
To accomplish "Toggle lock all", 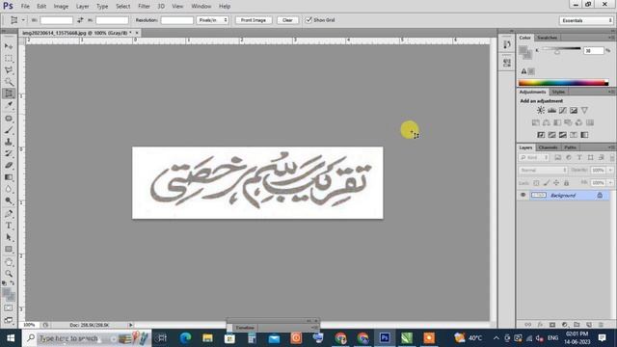I will pyautogui.click(x=566, y=183).
